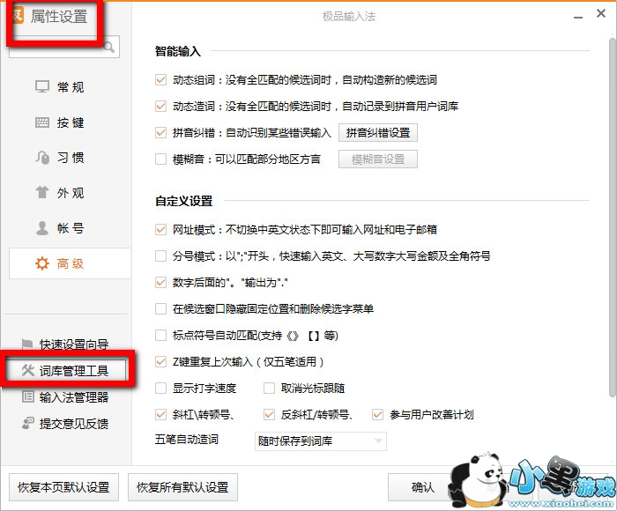The height and width of the screenshot is (511, 617).
Task: Click the mouse icon beside 习惯
Action: (x=42, y=158)
